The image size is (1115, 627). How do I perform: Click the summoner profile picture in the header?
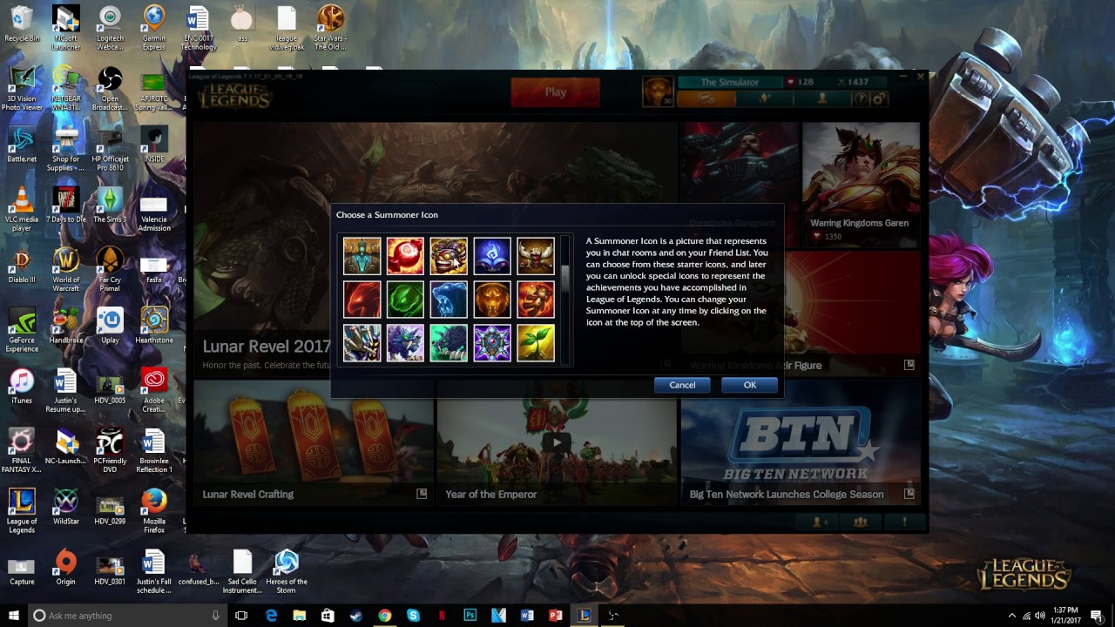pyautogui.click(x=658, y=91)
